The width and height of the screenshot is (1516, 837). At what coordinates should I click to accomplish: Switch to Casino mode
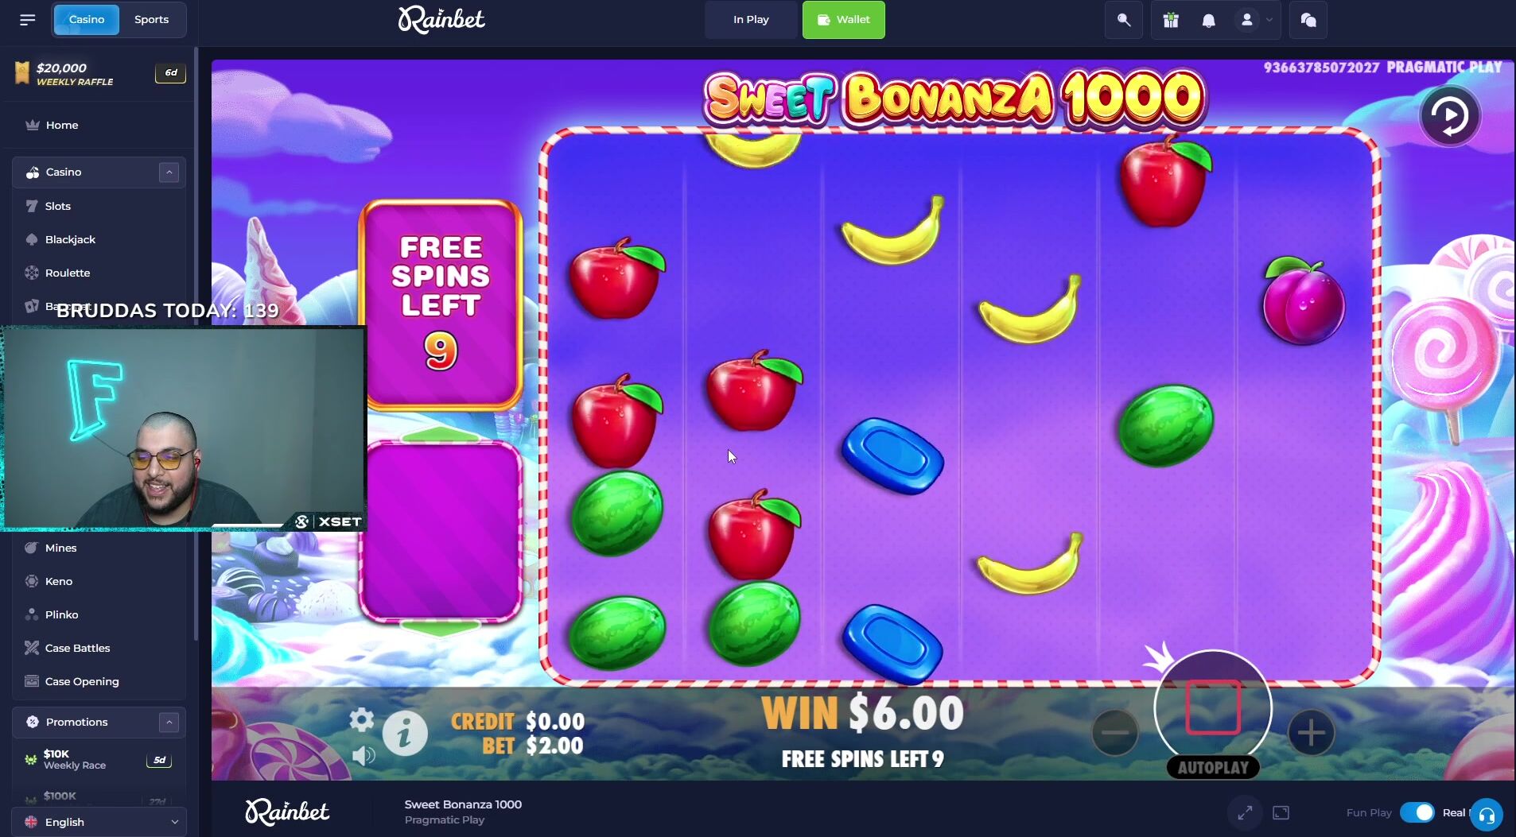87,20
